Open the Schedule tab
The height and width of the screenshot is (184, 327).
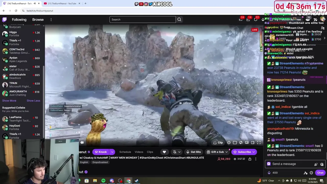tap(125, 152)
